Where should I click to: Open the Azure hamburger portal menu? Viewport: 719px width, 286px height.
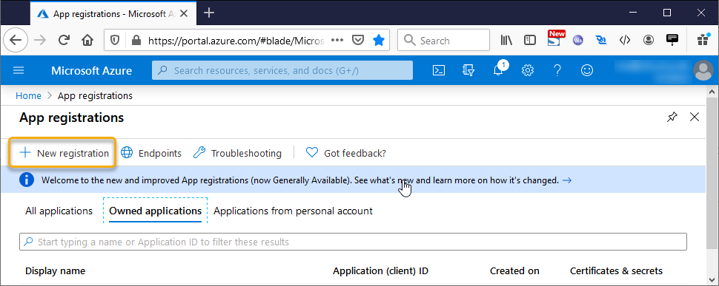[19, 70]
